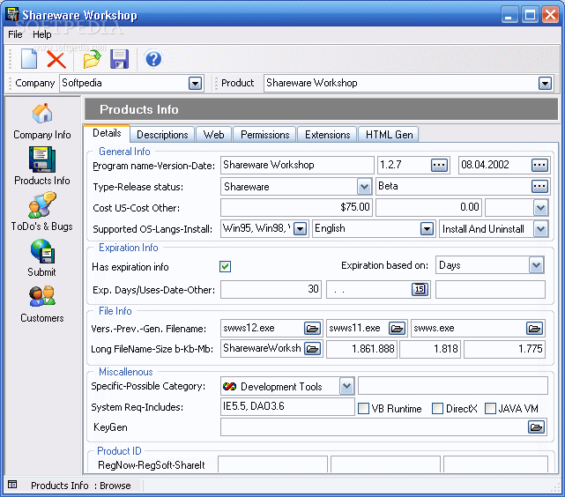Switch to the HTML Gen tab

[390, 135]
